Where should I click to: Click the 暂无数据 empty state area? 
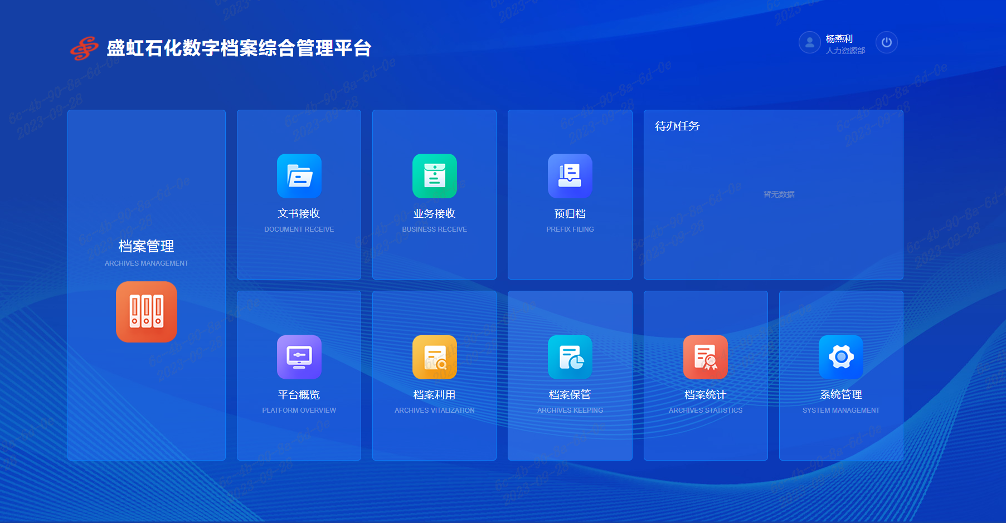click(x=777, y=194)
